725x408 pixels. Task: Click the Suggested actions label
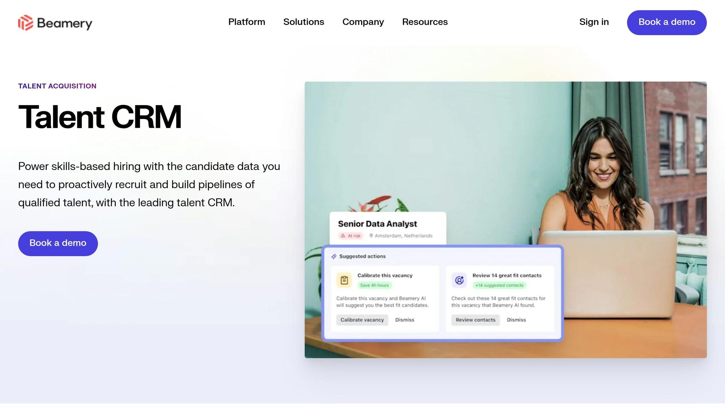(x=362, y=256)
